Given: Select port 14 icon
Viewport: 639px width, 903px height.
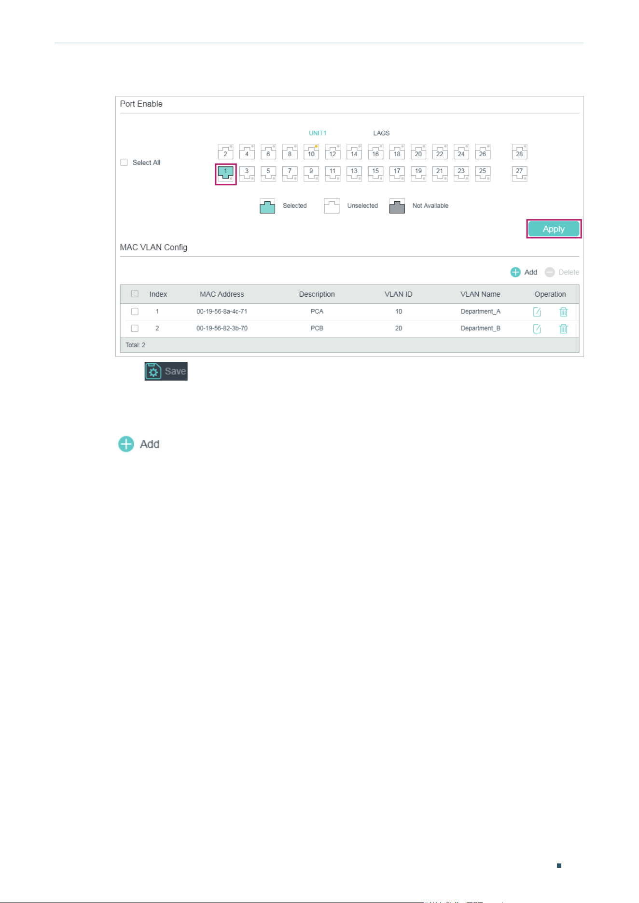Looking at the screenshot, I should (x=354, y=151).
